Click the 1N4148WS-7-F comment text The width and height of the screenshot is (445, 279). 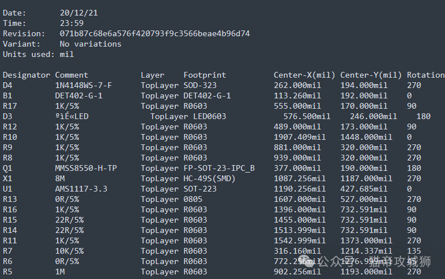[x=84, y=86]
